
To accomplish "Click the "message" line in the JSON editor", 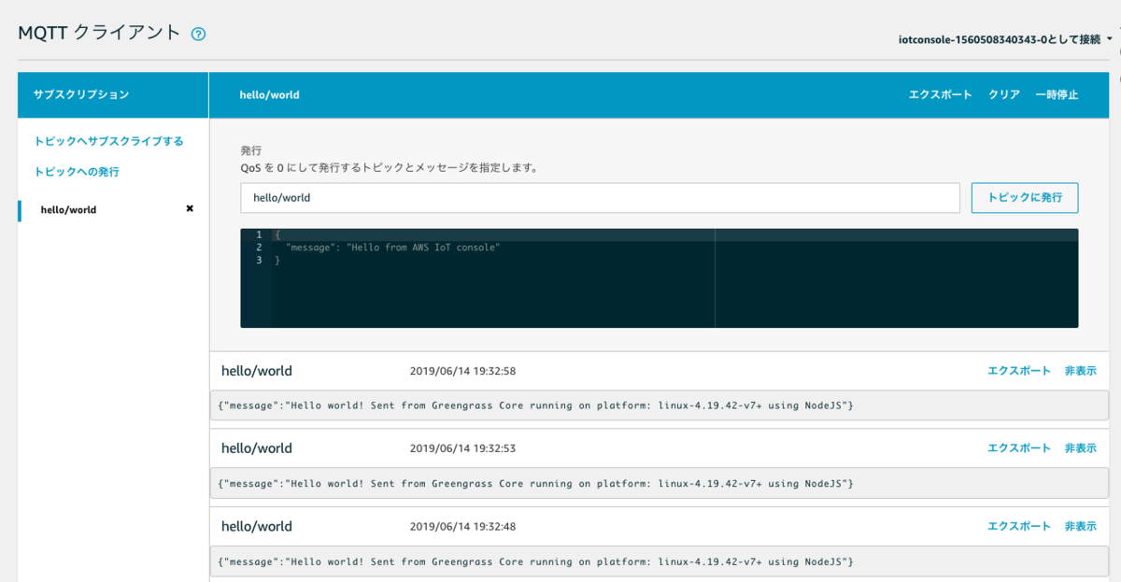I will [393, 248].
